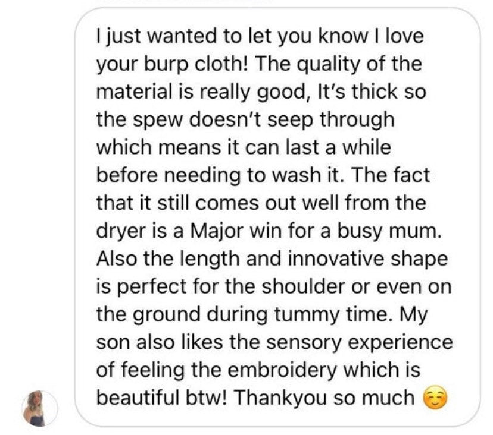This screenshot has width=493, height=435.
Task: Click the phrase "really good"
Action: (x=261, y=91)
